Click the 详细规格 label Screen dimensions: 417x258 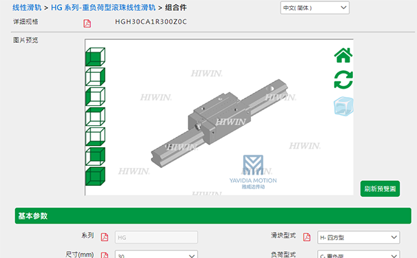tap(26, 21)
